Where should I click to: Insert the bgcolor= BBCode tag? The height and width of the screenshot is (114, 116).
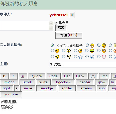63,82
